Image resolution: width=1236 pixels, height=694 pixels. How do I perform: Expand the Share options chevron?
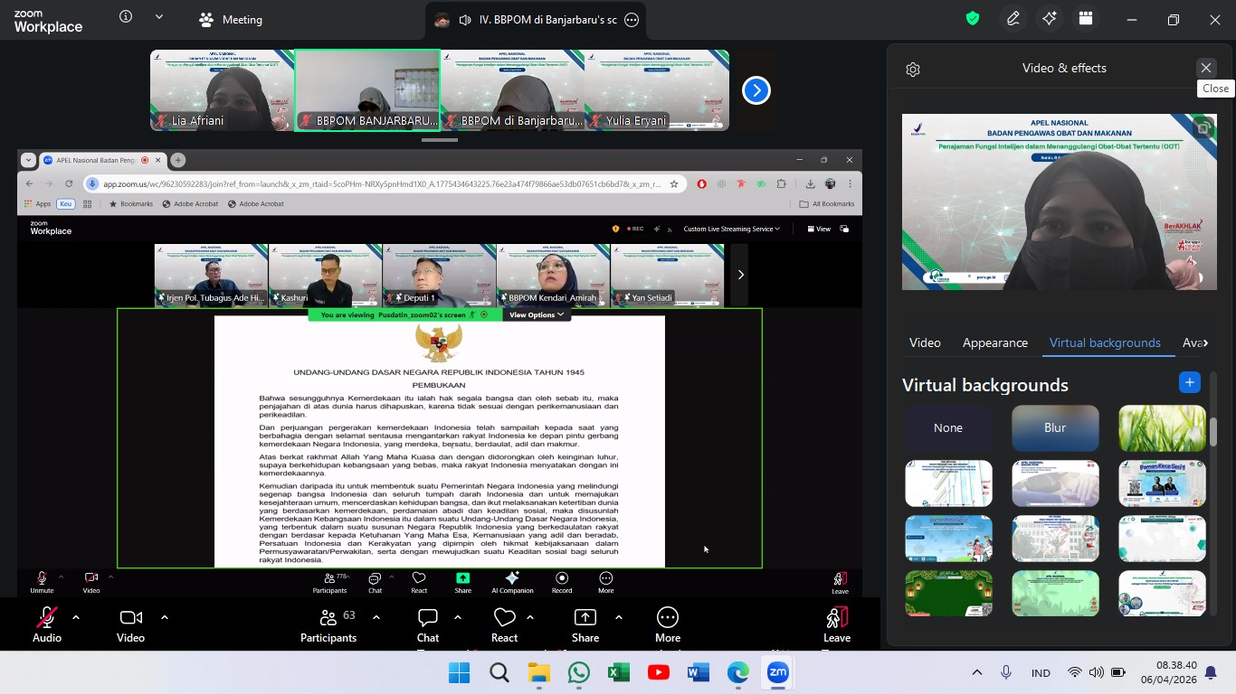tap(619, 617)
